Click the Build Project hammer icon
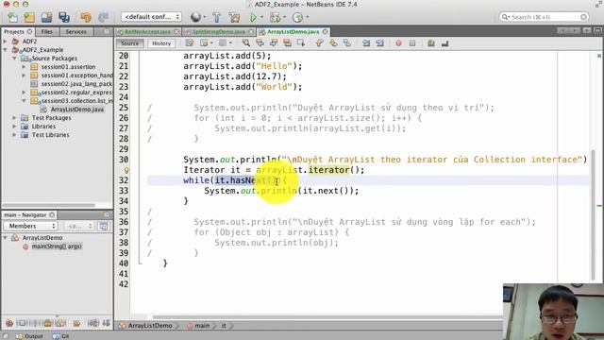This screenshot has height=340, width=604. tap(216, 17)
